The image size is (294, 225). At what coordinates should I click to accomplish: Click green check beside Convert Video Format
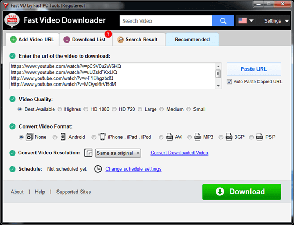12,126
